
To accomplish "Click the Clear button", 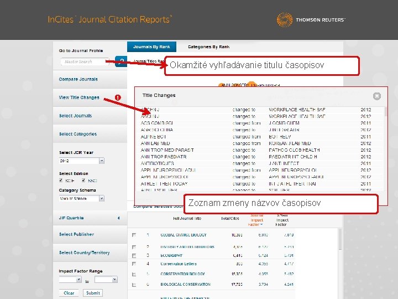I will (x=69, y=293).
